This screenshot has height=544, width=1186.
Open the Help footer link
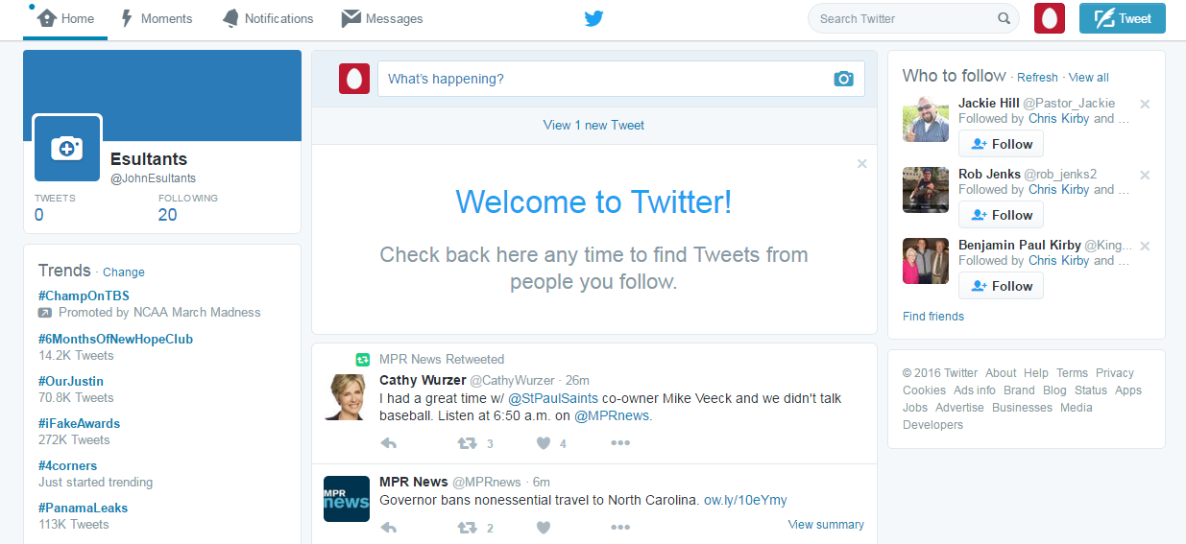click(x=1036, y=373)
